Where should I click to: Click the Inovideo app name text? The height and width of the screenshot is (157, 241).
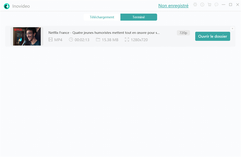point(21,6)
